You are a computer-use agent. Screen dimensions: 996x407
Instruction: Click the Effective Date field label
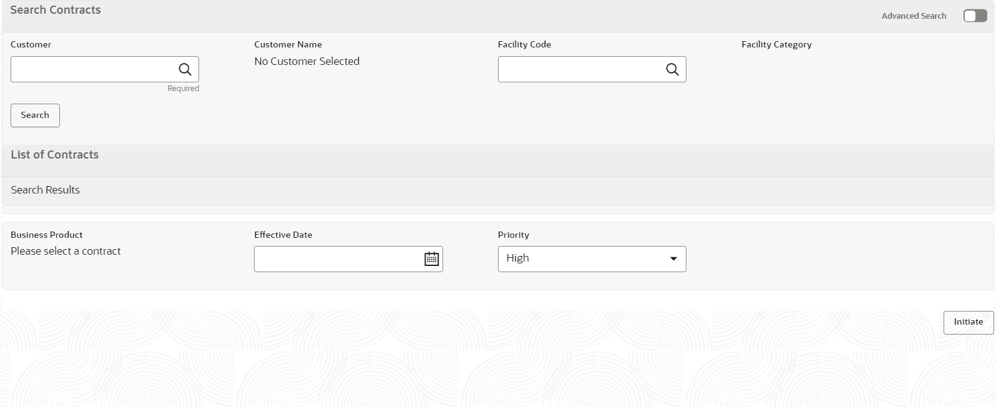click(283, 235)
